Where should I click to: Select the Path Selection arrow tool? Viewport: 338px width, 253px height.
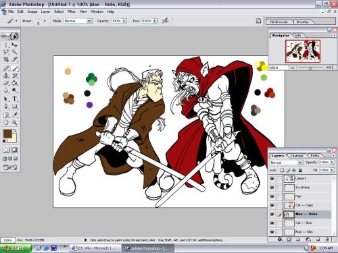coord(6,99)
